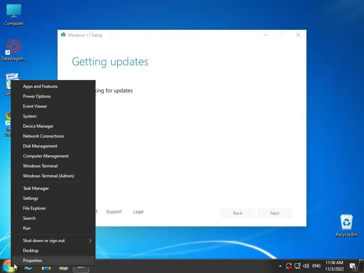Click the Back button in Setup
Viewport: 364px width, 273px height.
point(238,213)
